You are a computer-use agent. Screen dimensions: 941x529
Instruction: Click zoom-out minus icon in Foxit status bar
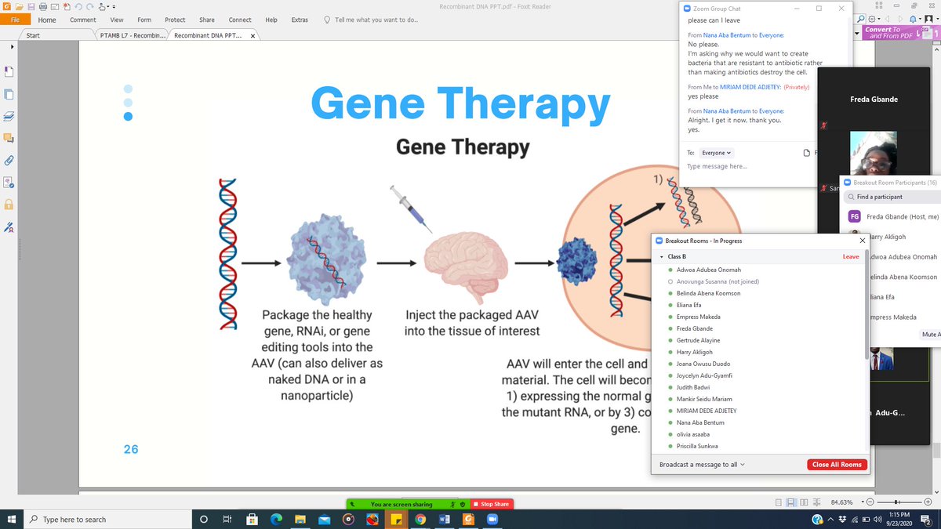870,502
